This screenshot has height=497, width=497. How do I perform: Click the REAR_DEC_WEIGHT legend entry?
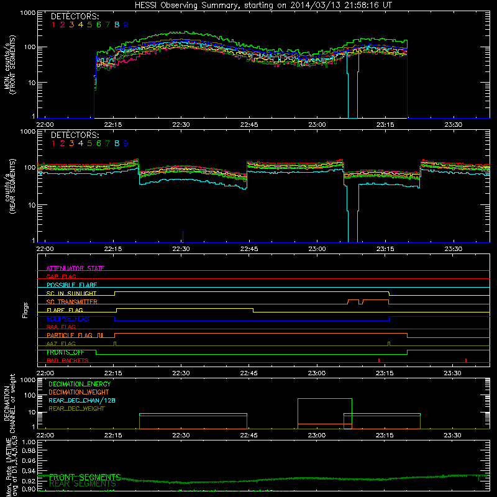(x=76, y=409)
